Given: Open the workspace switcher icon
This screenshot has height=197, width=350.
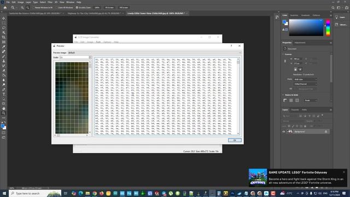Looking at the screenshot, I should 339,8.
